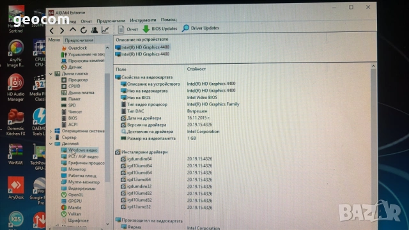This screenshot has width=409, height=230.
Task: Open Domestic Kitchen FX desktop icon
Action: click(15, 122)
